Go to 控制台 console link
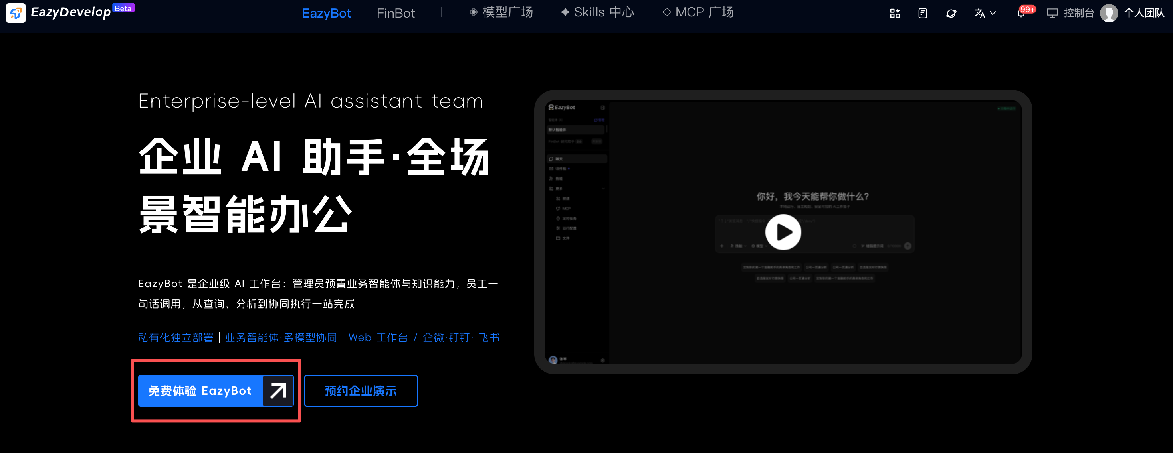 tap(1070, 13)
